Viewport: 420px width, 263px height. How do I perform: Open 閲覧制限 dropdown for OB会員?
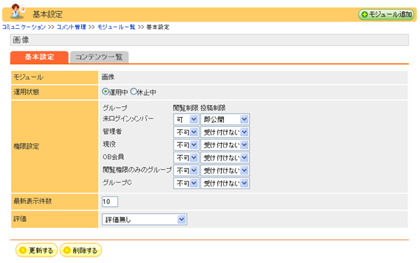(x=186, y=158)
